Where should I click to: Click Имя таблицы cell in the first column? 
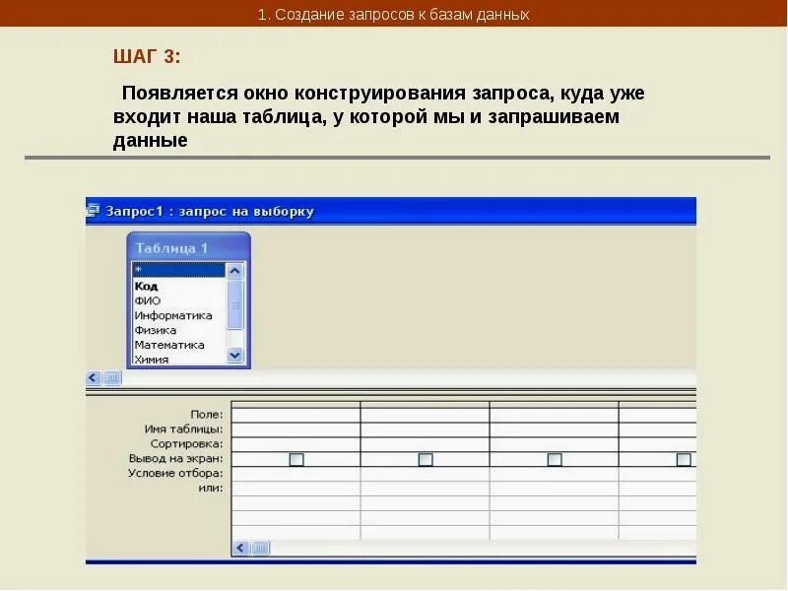[296, 429]
